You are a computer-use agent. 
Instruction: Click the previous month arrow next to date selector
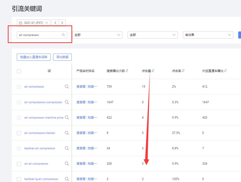pos(55,23)
